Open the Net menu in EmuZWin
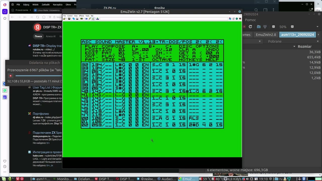Image resolution: width=322 pixels, height=181 pixels. click(92, 16)
